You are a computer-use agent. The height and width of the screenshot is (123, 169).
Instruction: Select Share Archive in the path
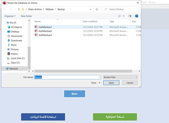click(35, 9)
